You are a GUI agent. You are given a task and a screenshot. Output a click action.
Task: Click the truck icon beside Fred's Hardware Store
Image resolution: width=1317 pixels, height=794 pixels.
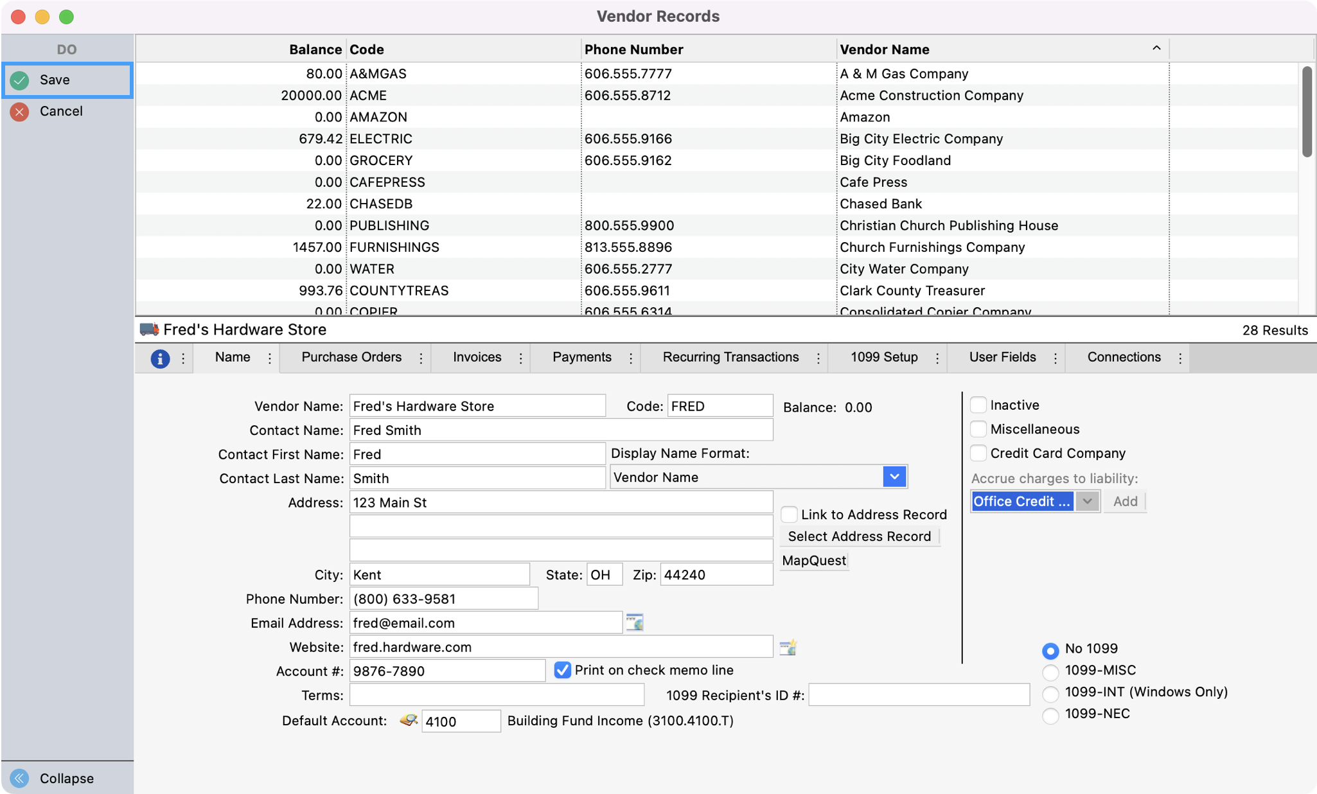point(149,330)
